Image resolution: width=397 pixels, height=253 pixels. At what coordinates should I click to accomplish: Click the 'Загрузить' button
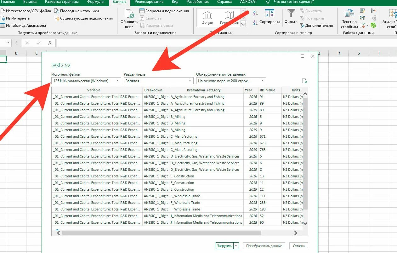coord(224,245)
